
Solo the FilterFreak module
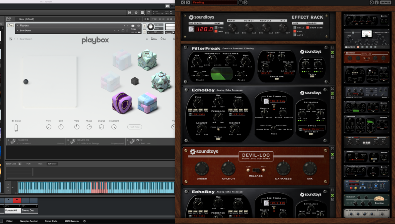click(333, 56)
